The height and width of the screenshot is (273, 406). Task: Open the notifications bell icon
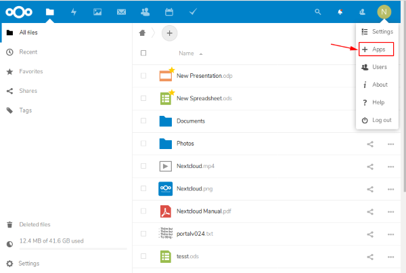click(x=340, y=12)
